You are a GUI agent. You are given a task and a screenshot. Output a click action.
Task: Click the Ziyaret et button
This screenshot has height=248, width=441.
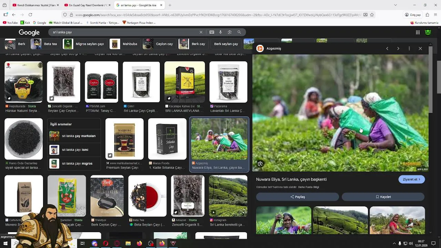click(411, 179)
